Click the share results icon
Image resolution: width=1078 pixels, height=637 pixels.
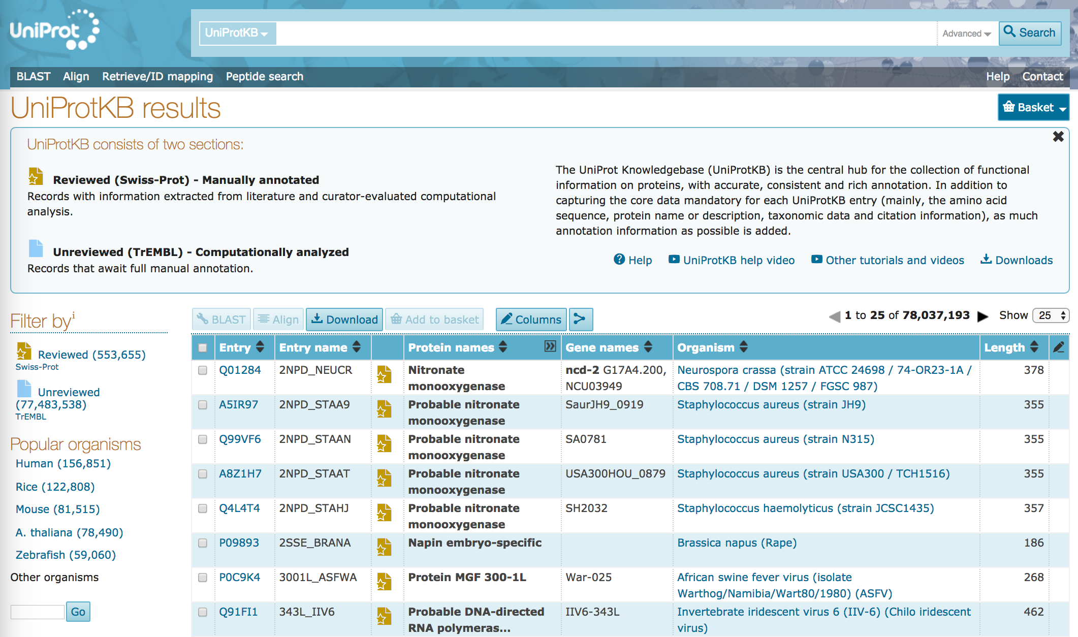coord(581,320)
